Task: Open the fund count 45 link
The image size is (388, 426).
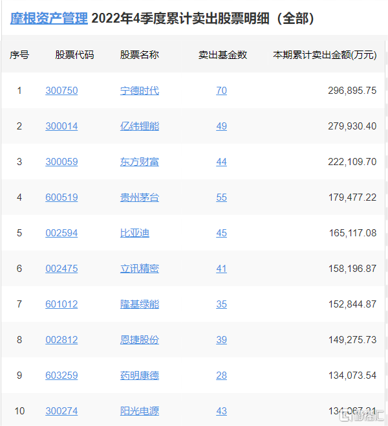Action: (x=221, y=233)
